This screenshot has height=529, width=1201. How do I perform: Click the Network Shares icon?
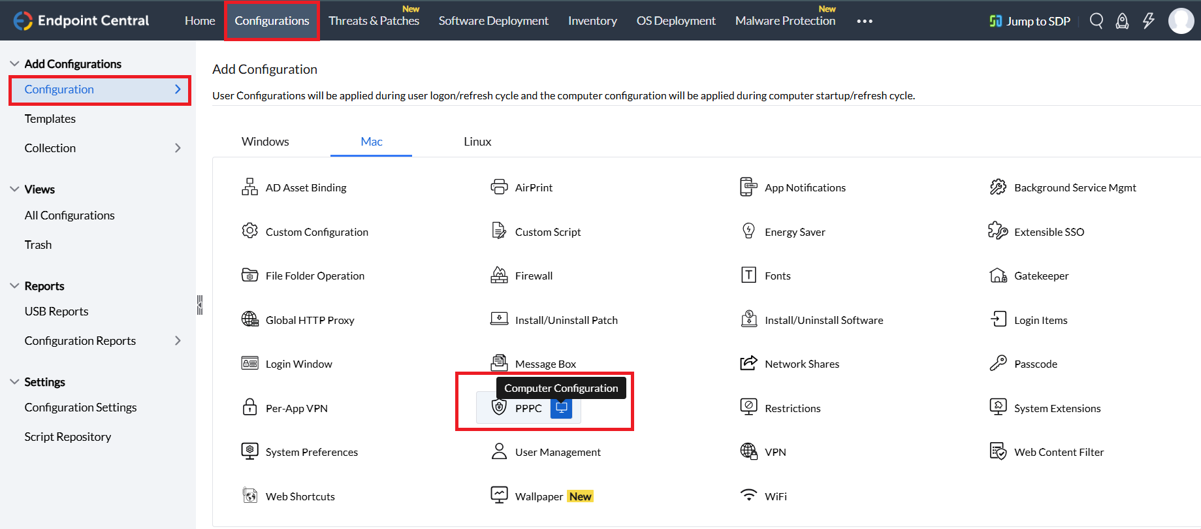pyautogui.click(x=748, y=363)
